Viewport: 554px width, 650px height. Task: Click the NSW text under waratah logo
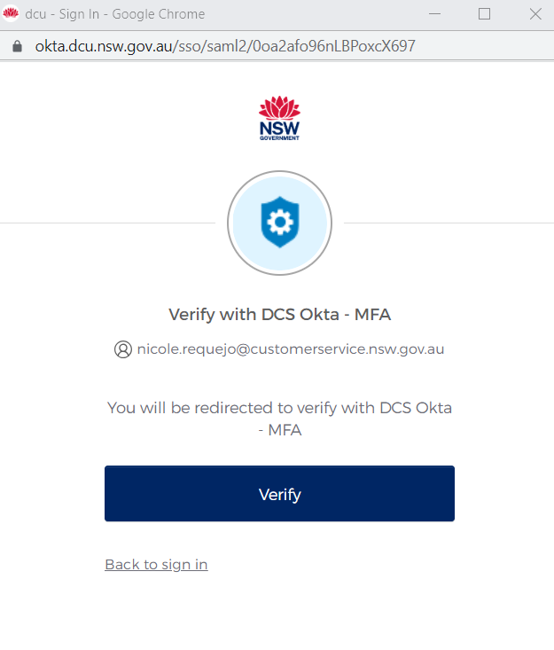pyautogui.click(x=280, y=128)
